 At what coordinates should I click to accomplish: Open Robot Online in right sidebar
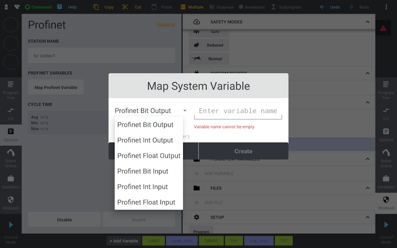(386, 158)
